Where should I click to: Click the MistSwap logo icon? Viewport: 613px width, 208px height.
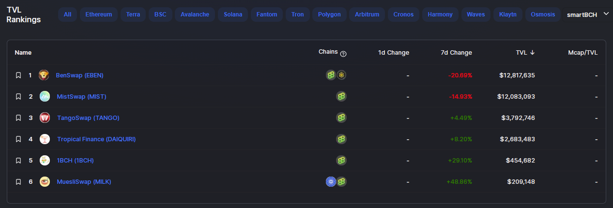click(x=45, y=97)
